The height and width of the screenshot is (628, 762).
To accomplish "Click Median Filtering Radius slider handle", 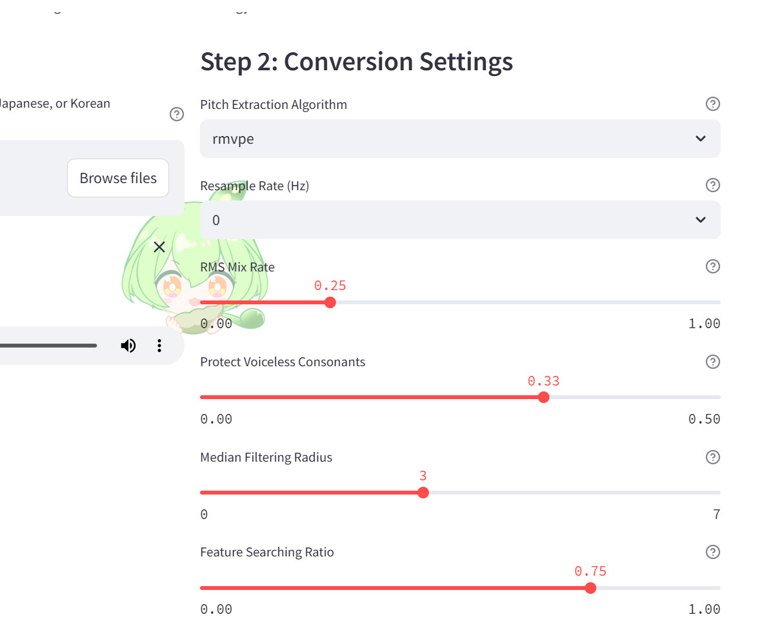I will click(423, 493).
